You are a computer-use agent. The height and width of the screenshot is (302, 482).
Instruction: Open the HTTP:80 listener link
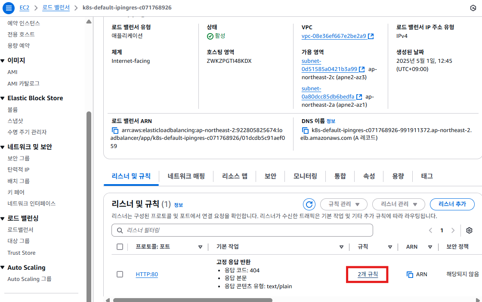pyautogui.click(x=147, y=274)
